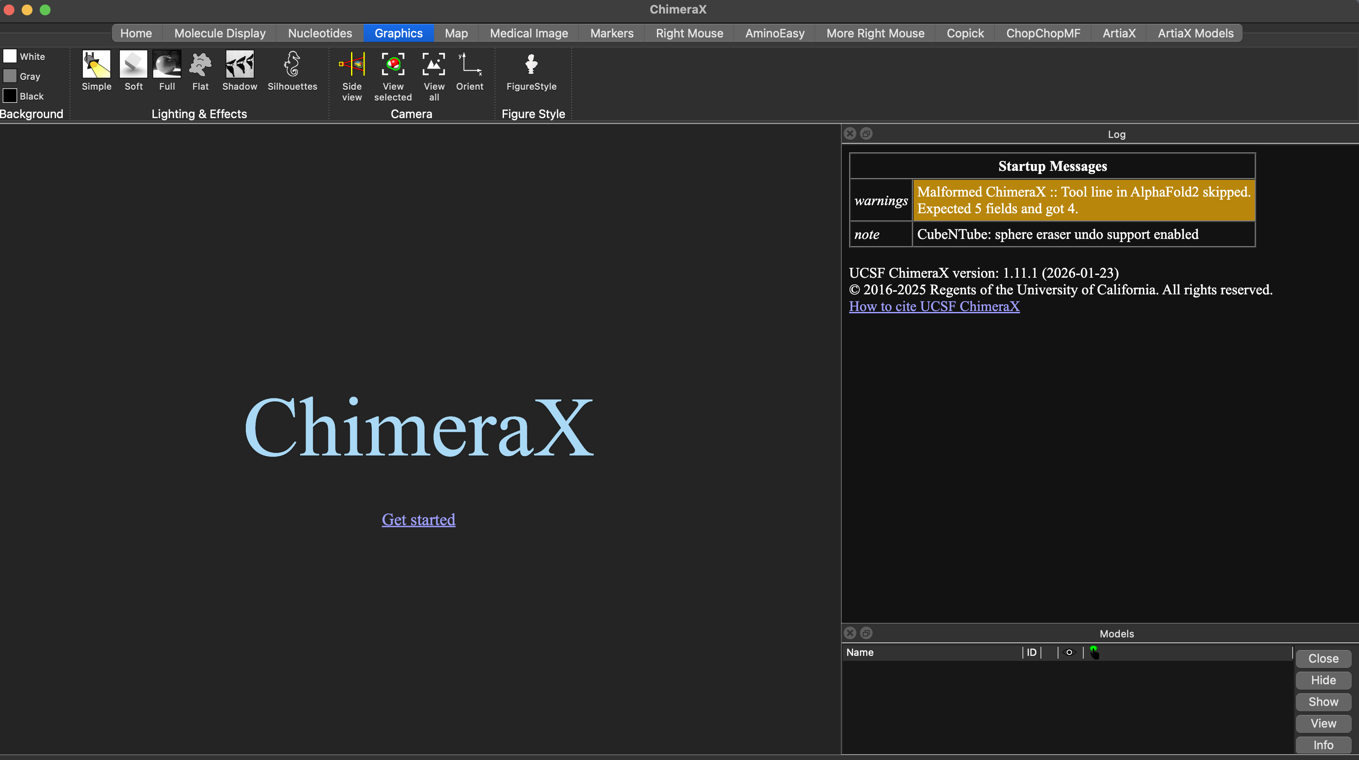Click the Get started link
Screen dimensions: 1359x760
coord(418,520)
